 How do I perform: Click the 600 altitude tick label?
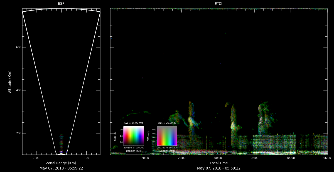pos(19,47)
